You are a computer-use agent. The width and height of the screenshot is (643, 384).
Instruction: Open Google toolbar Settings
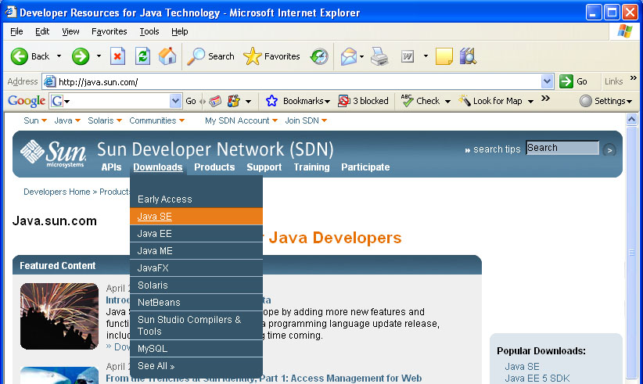coord(605,101)
